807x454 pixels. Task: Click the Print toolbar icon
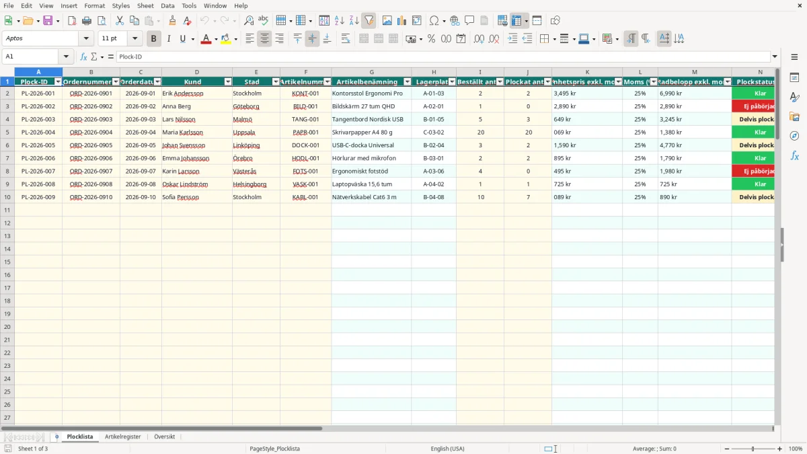pyautogui.click(x=87, y=21)
